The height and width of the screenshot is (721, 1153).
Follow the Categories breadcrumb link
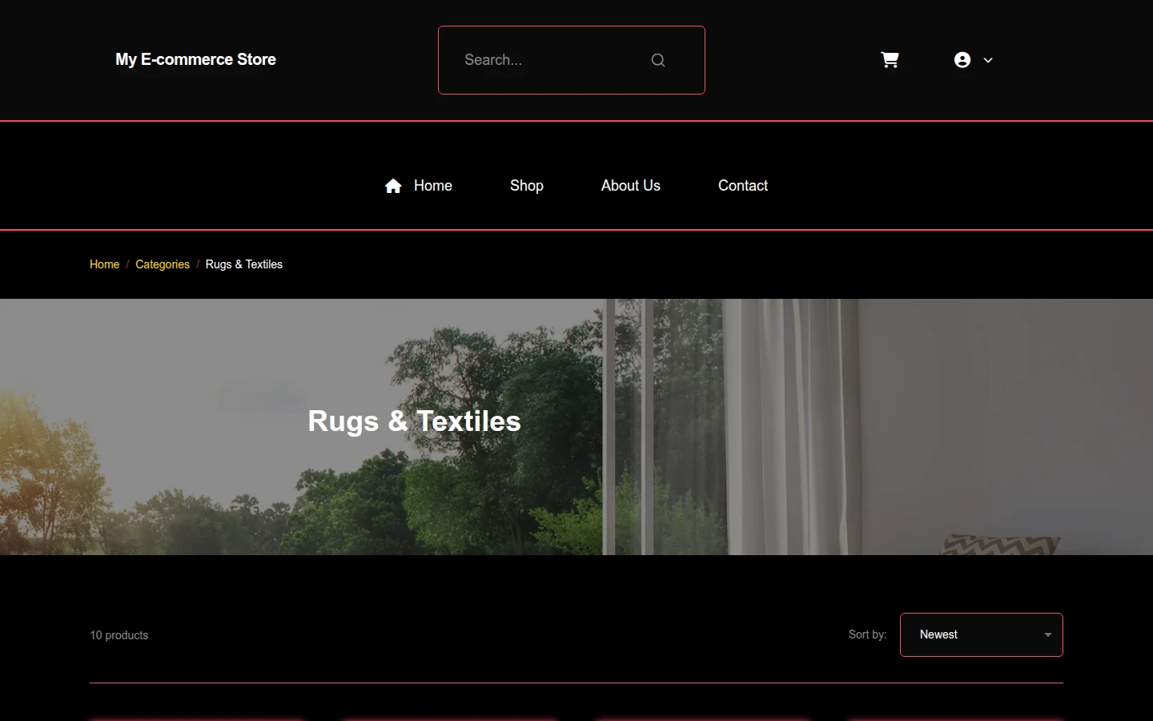pyautogui.click(x=163, y=264)
